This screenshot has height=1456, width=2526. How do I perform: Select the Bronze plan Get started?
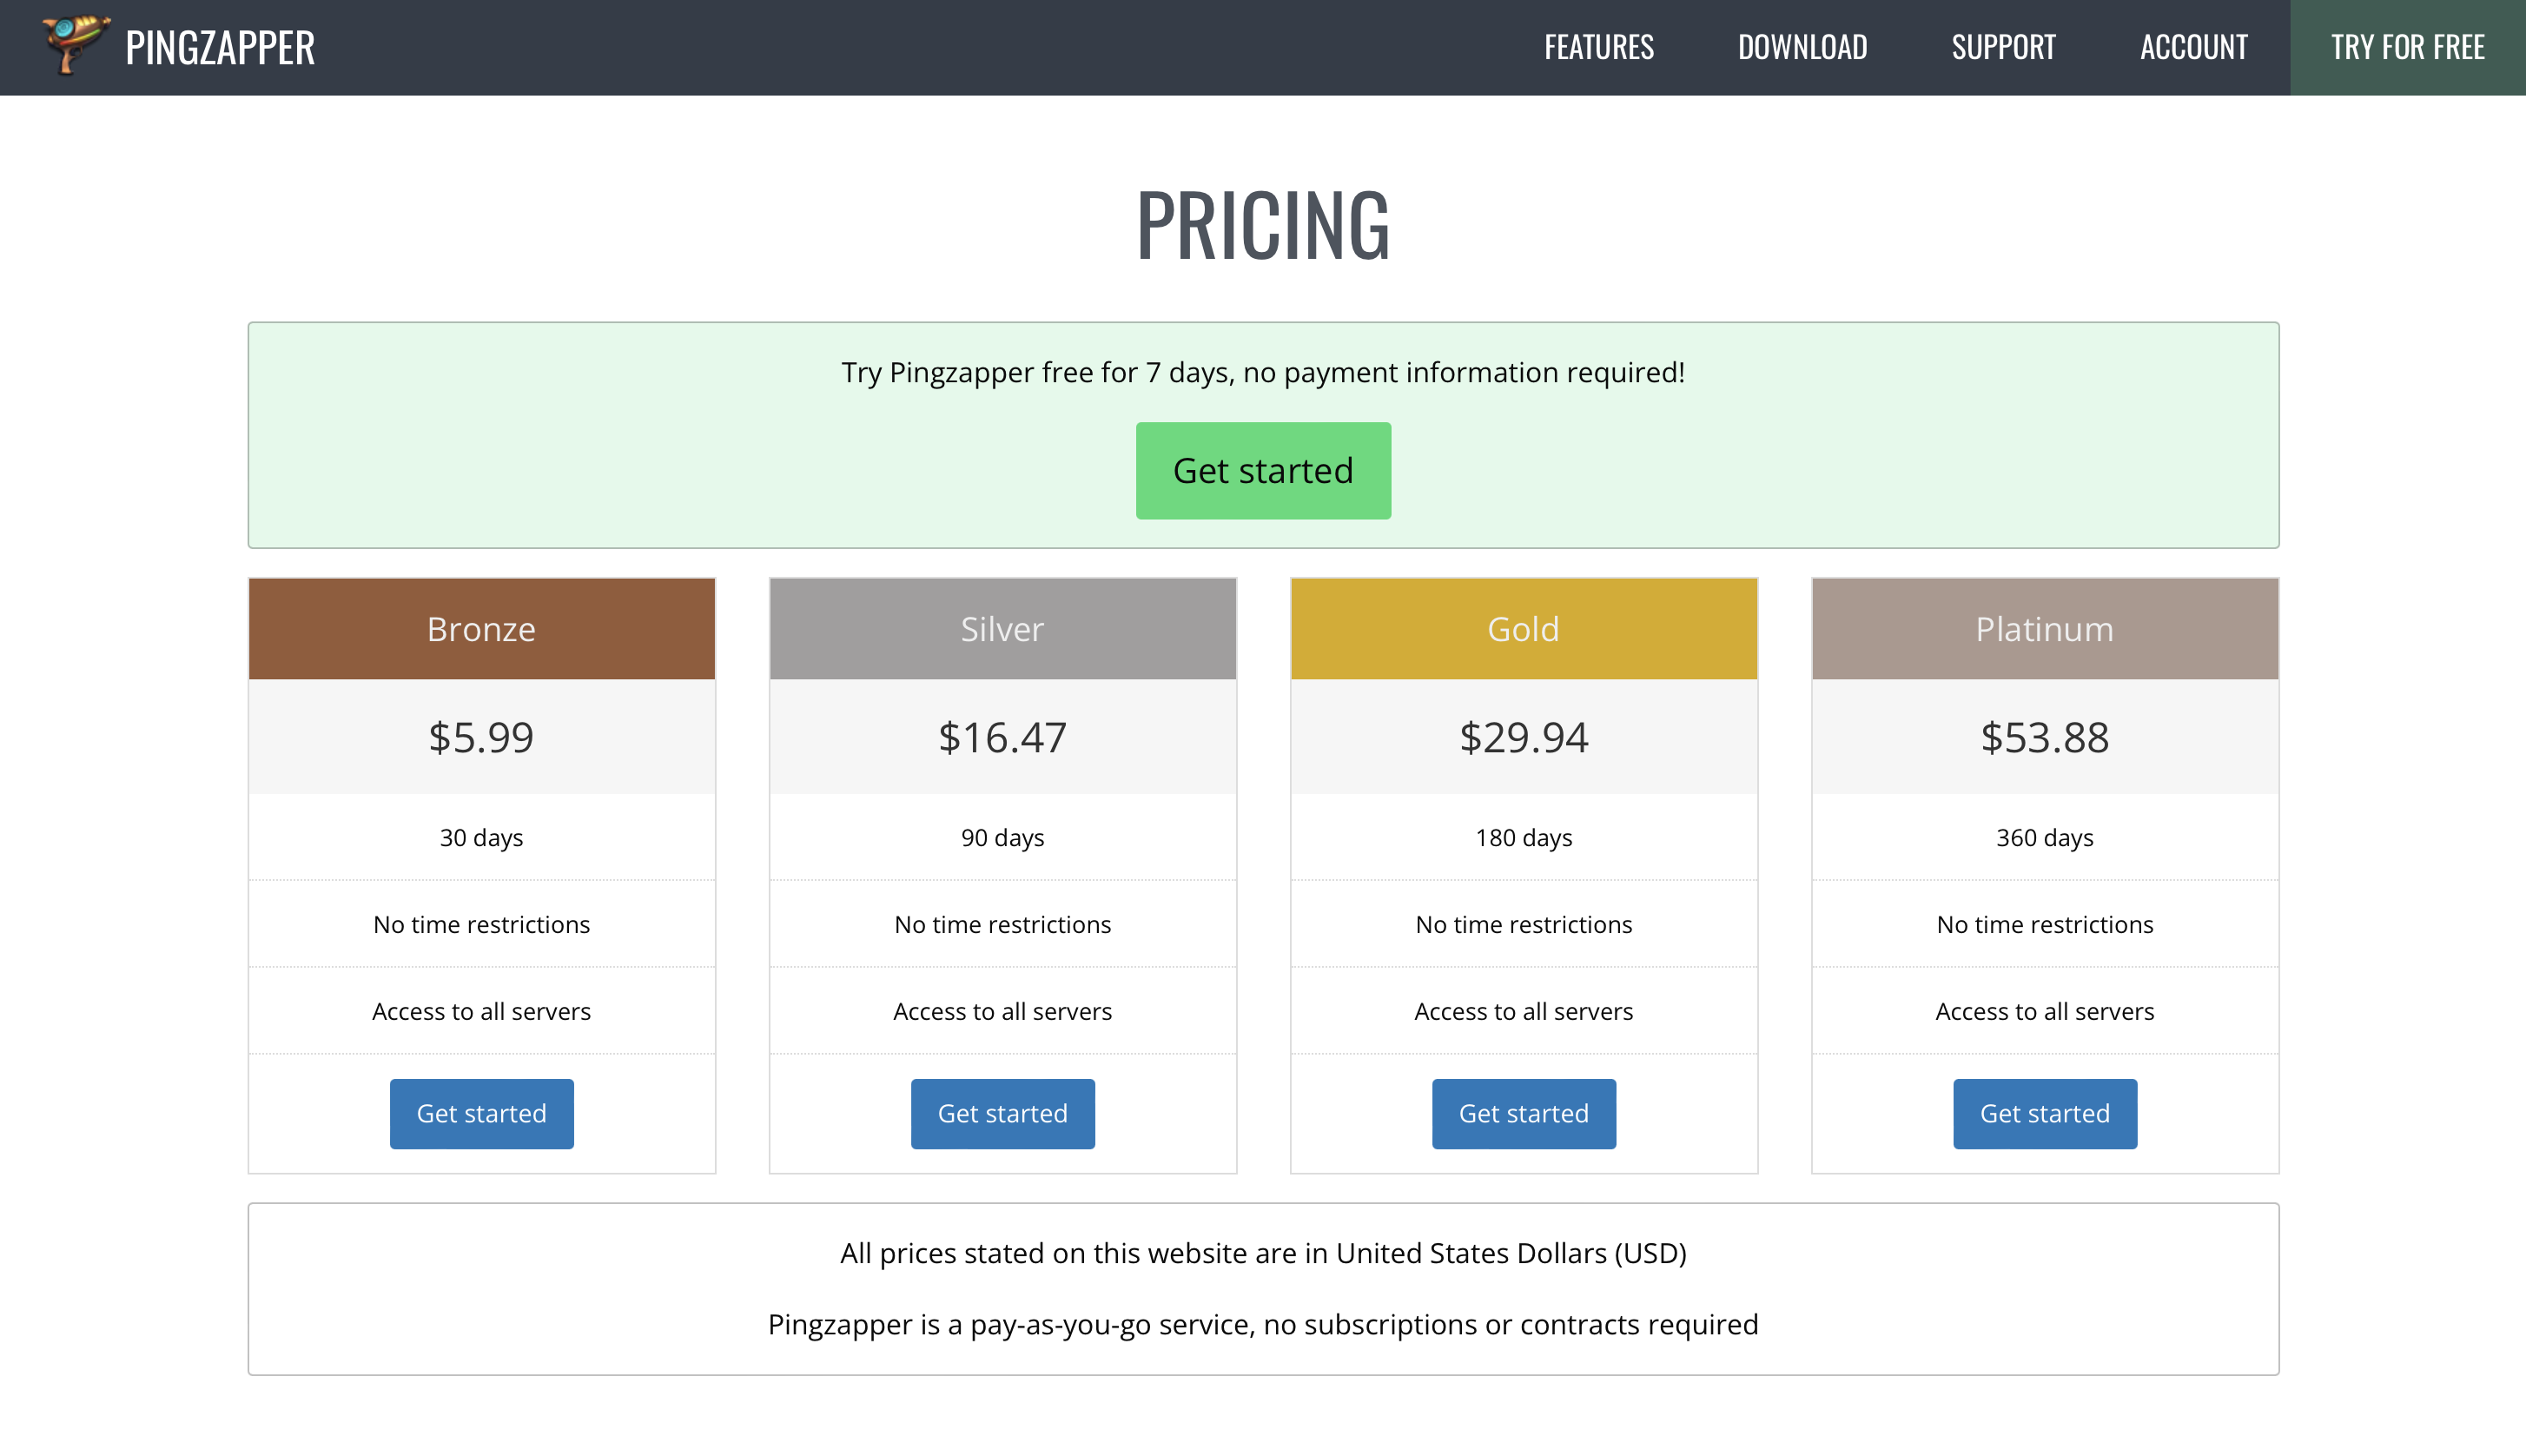[x=480, y=1112]
